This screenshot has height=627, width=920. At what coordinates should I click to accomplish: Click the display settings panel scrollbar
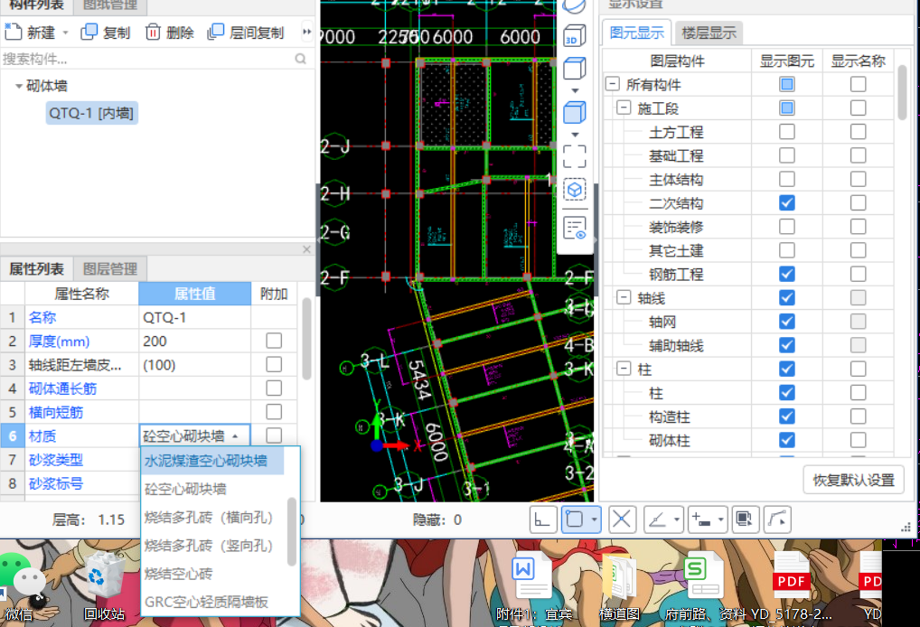903,93
